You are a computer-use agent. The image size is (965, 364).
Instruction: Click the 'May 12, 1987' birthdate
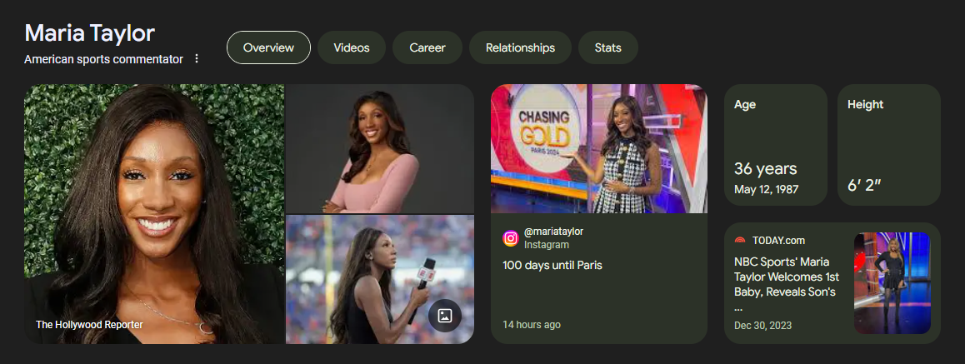(x=766, y=189)
